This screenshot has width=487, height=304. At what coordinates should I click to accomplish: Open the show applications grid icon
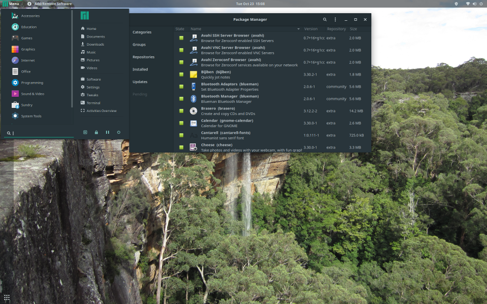(7, 297)
